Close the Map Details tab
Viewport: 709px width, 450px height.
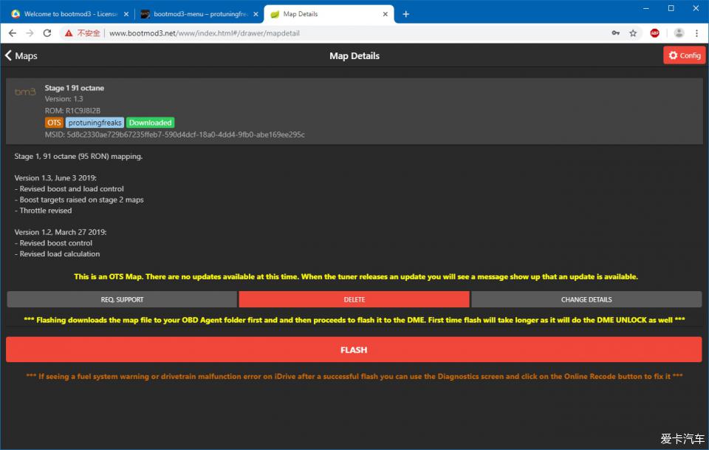386,14
